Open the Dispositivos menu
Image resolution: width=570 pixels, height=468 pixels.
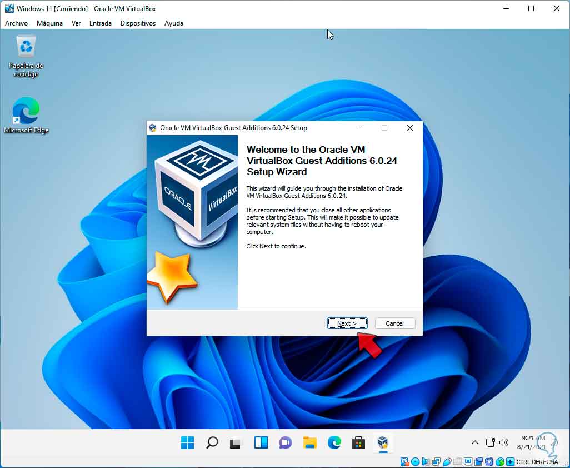(138, 23)
